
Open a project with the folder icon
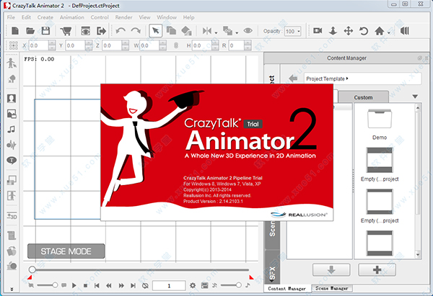tap(30, 31)
